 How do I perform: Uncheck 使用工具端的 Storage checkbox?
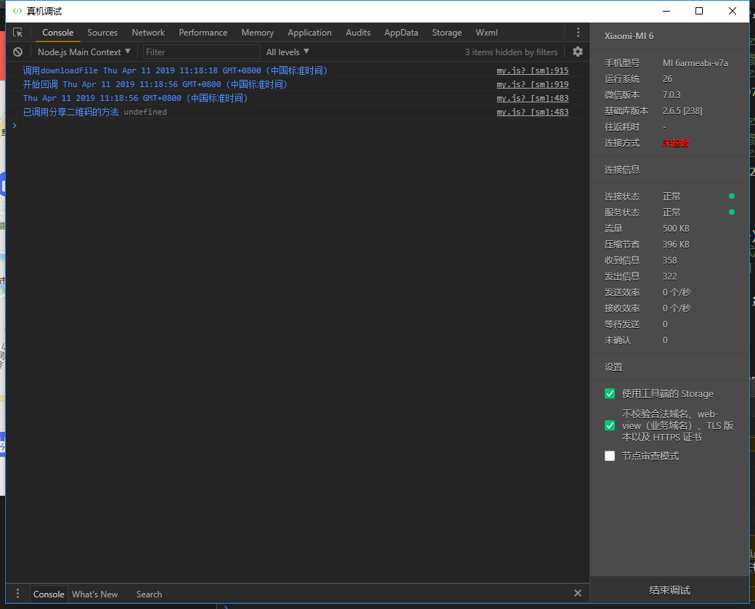[610, 393]
